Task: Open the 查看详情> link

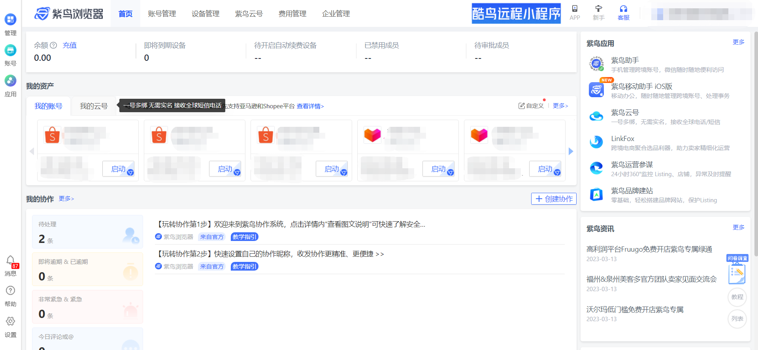Action: tap(310, 106)
